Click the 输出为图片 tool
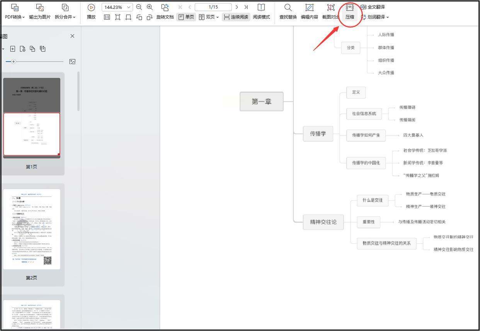 (x=40, y=12)
